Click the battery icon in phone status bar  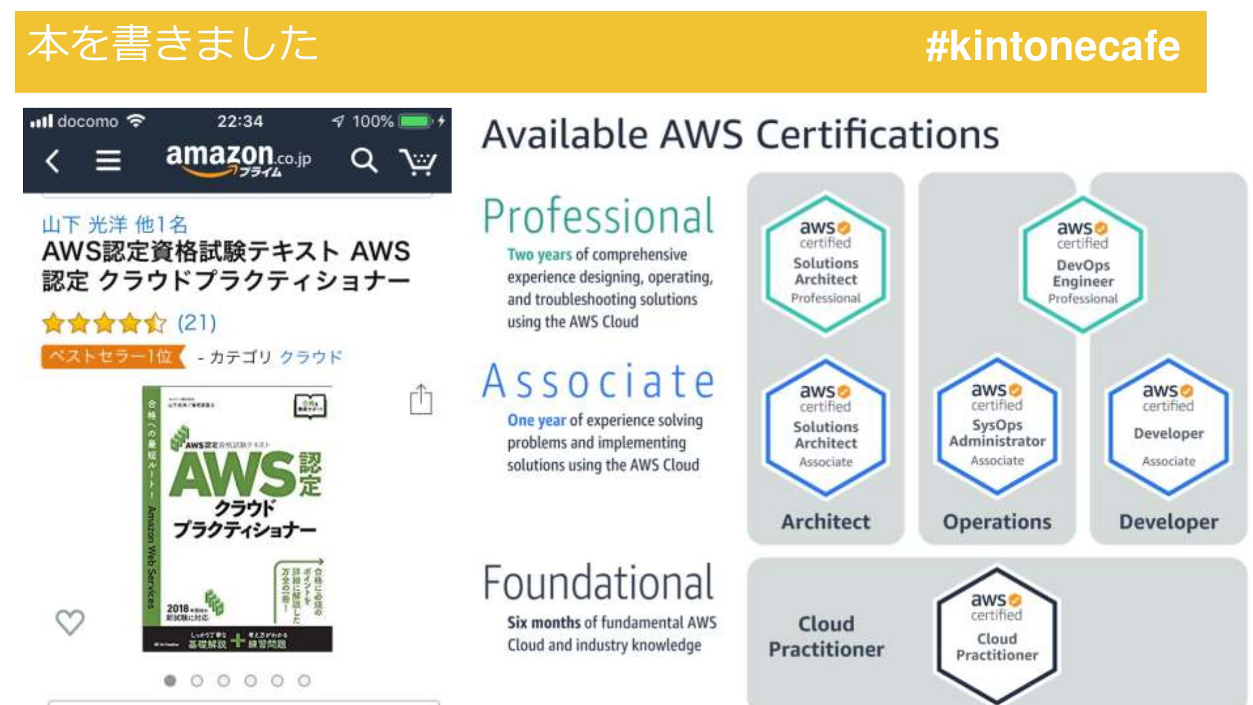click(x=415, y=121)
